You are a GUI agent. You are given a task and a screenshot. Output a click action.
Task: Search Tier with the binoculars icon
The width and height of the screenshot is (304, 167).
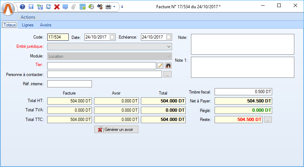[x=168, y=65]
